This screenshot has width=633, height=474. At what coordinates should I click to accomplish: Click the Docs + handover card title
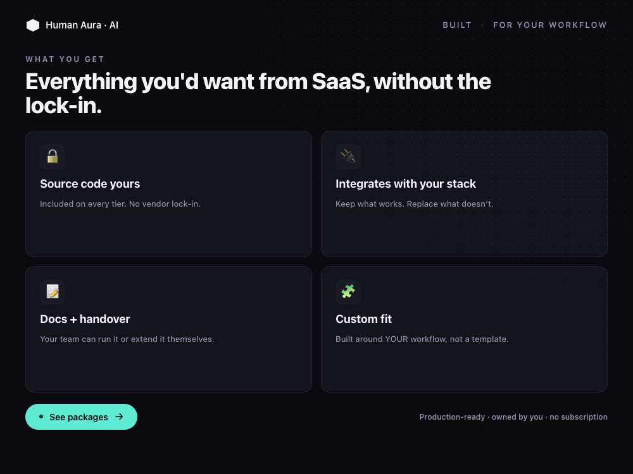(x=85, y=319)
